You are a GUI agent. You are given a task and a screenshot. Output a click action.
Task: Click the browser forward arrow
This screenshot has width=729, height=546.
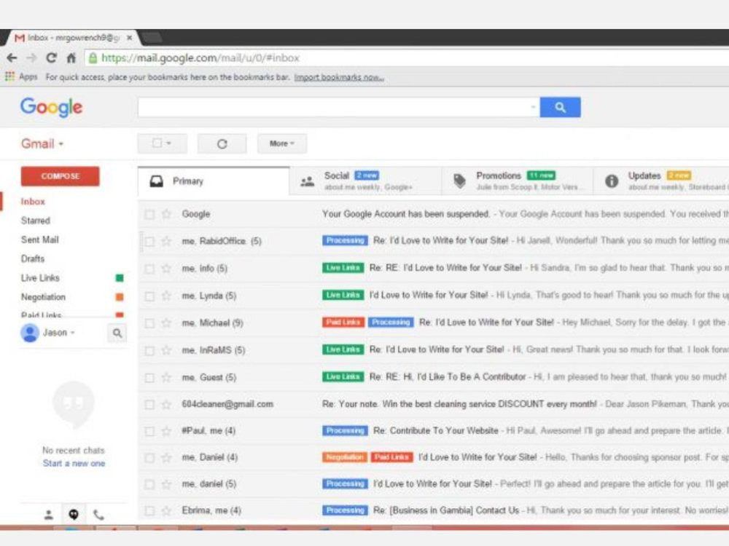pos(31,58)
